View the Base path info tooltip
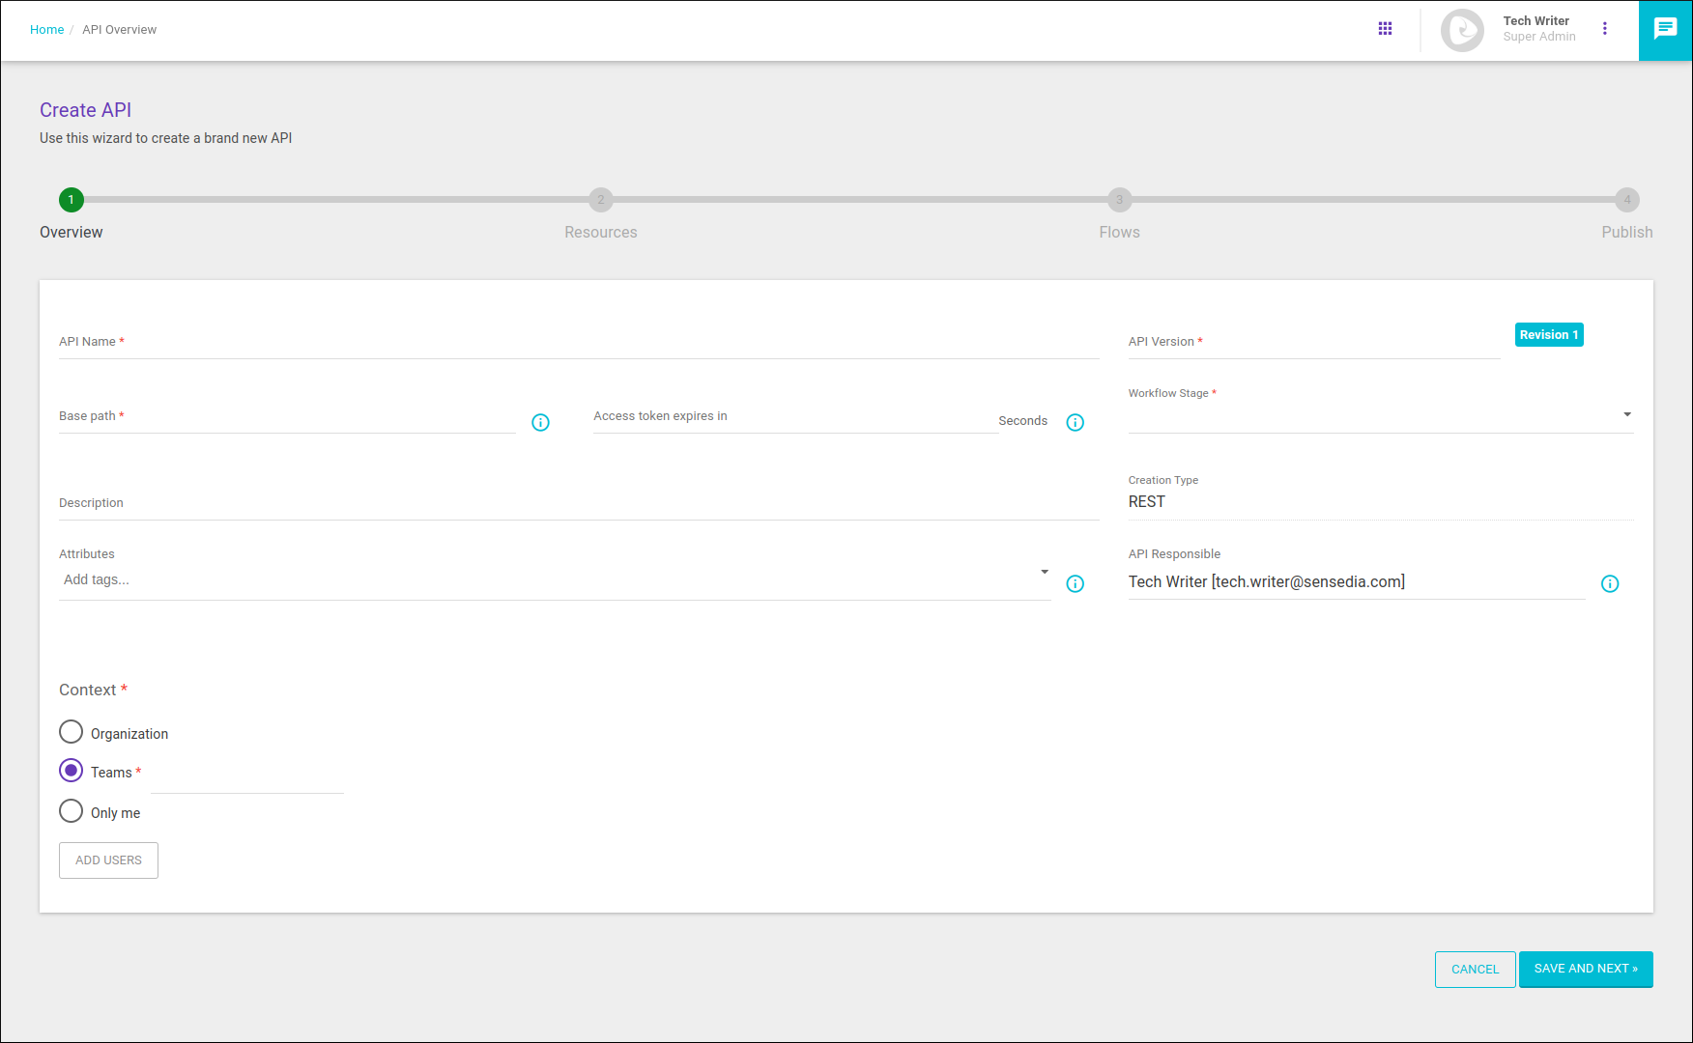 (x=540, y=422)
